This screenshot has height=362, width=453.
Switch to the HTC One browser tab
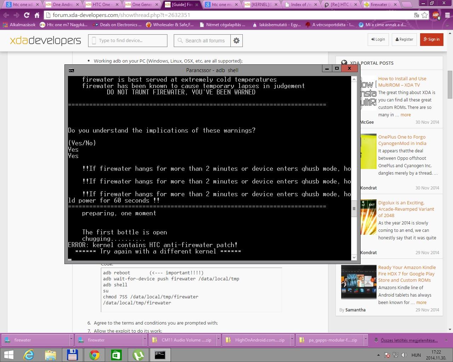tap(101, 5)
